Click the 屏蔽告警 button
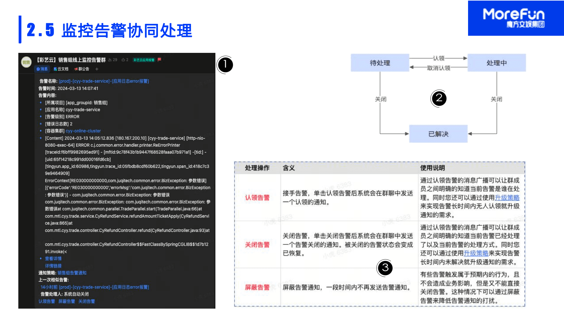Screen dimensions: 564x319 (67, 301)
